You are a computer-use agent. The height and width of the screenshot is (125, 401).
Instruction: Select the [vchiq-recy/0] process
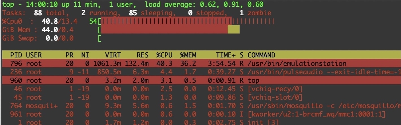tap(275, 89)
